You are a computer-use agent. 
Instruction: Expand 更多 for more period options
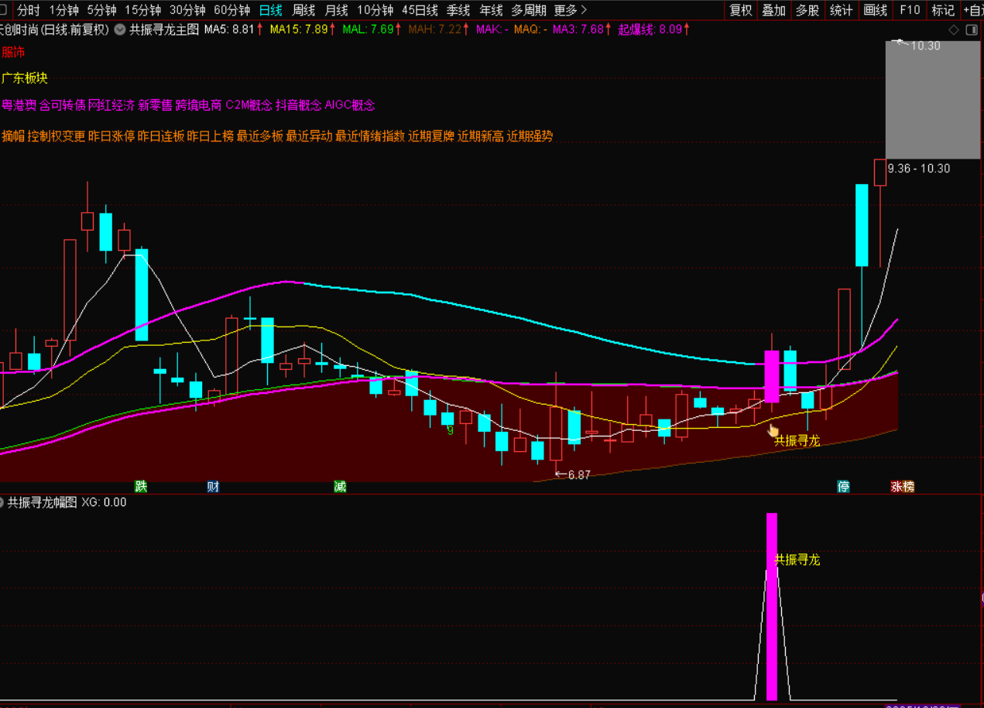[571, 10]
